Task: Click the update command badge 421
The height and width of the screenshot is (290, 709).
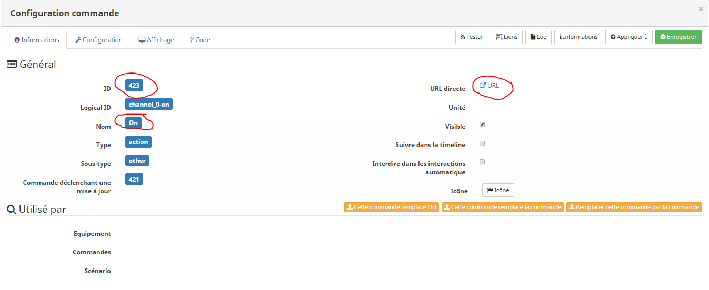Action: click(x=134, y=179)
